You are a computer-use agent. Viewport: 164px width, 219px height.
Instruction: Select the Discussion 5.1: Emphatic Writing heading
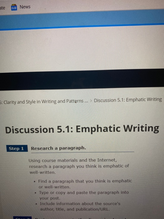tap(82, 129)
